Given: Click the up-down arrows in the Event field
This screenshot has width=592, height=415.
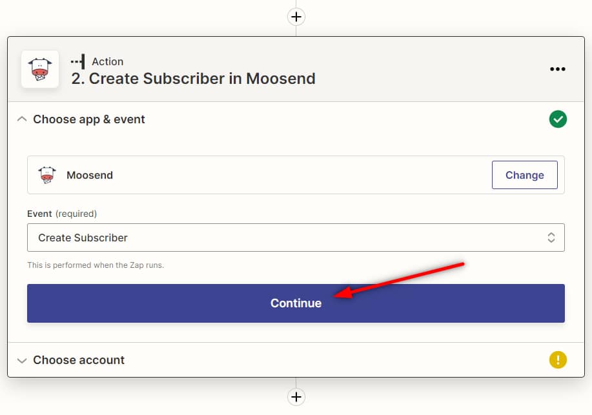Looking at the screenshot, I should click(551, 238).
